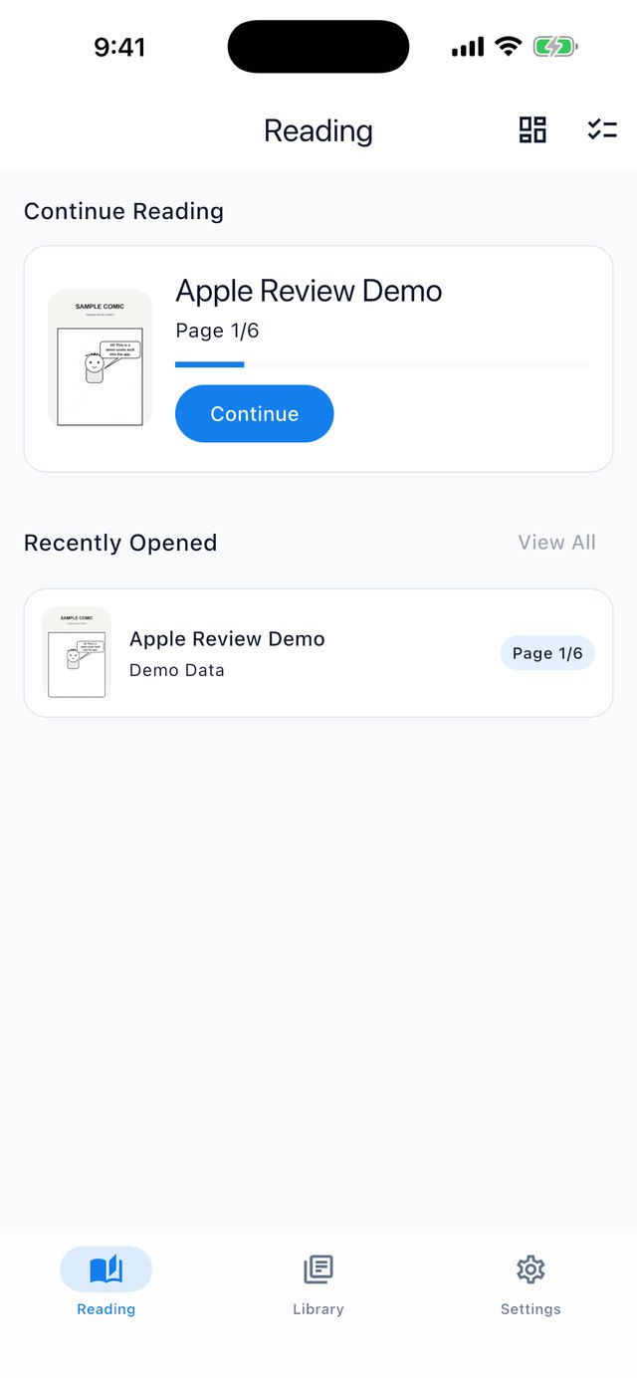Tap the Page 1/6 badge
The image size is (637, 1378).
click(547, 653)
